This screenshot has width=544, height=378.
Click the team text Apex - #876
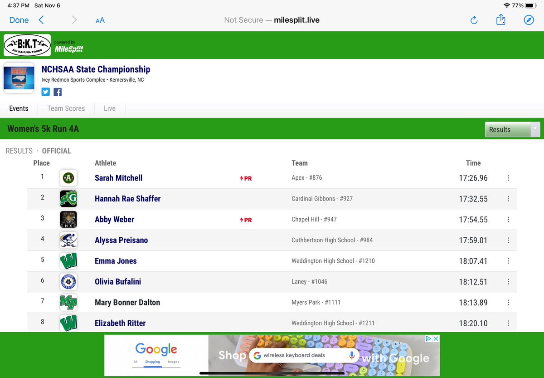[307, 178]
